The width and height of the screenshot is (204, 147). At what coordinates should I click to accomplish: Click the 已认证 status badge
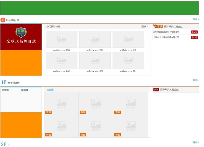pos(195,37)
